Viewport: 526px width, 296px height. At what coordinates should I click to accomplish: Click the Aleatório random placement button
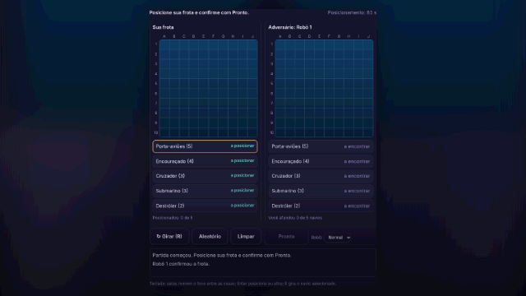click(210, 237)
